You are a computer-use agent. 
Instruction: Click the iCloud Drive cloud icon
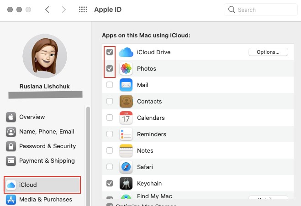(x=126, y=52)
